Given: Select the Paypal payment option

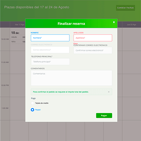Looking at the screenshot, I should pos(32,110).
